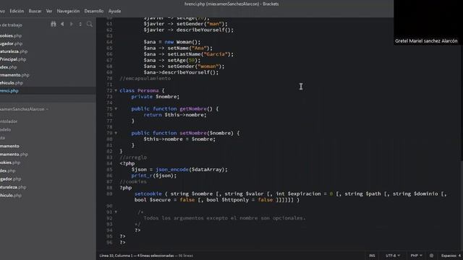Click the Espacios indentation label
Image resolution: width=463 pixels, height=260 pixels.
[x=449, y=256]
